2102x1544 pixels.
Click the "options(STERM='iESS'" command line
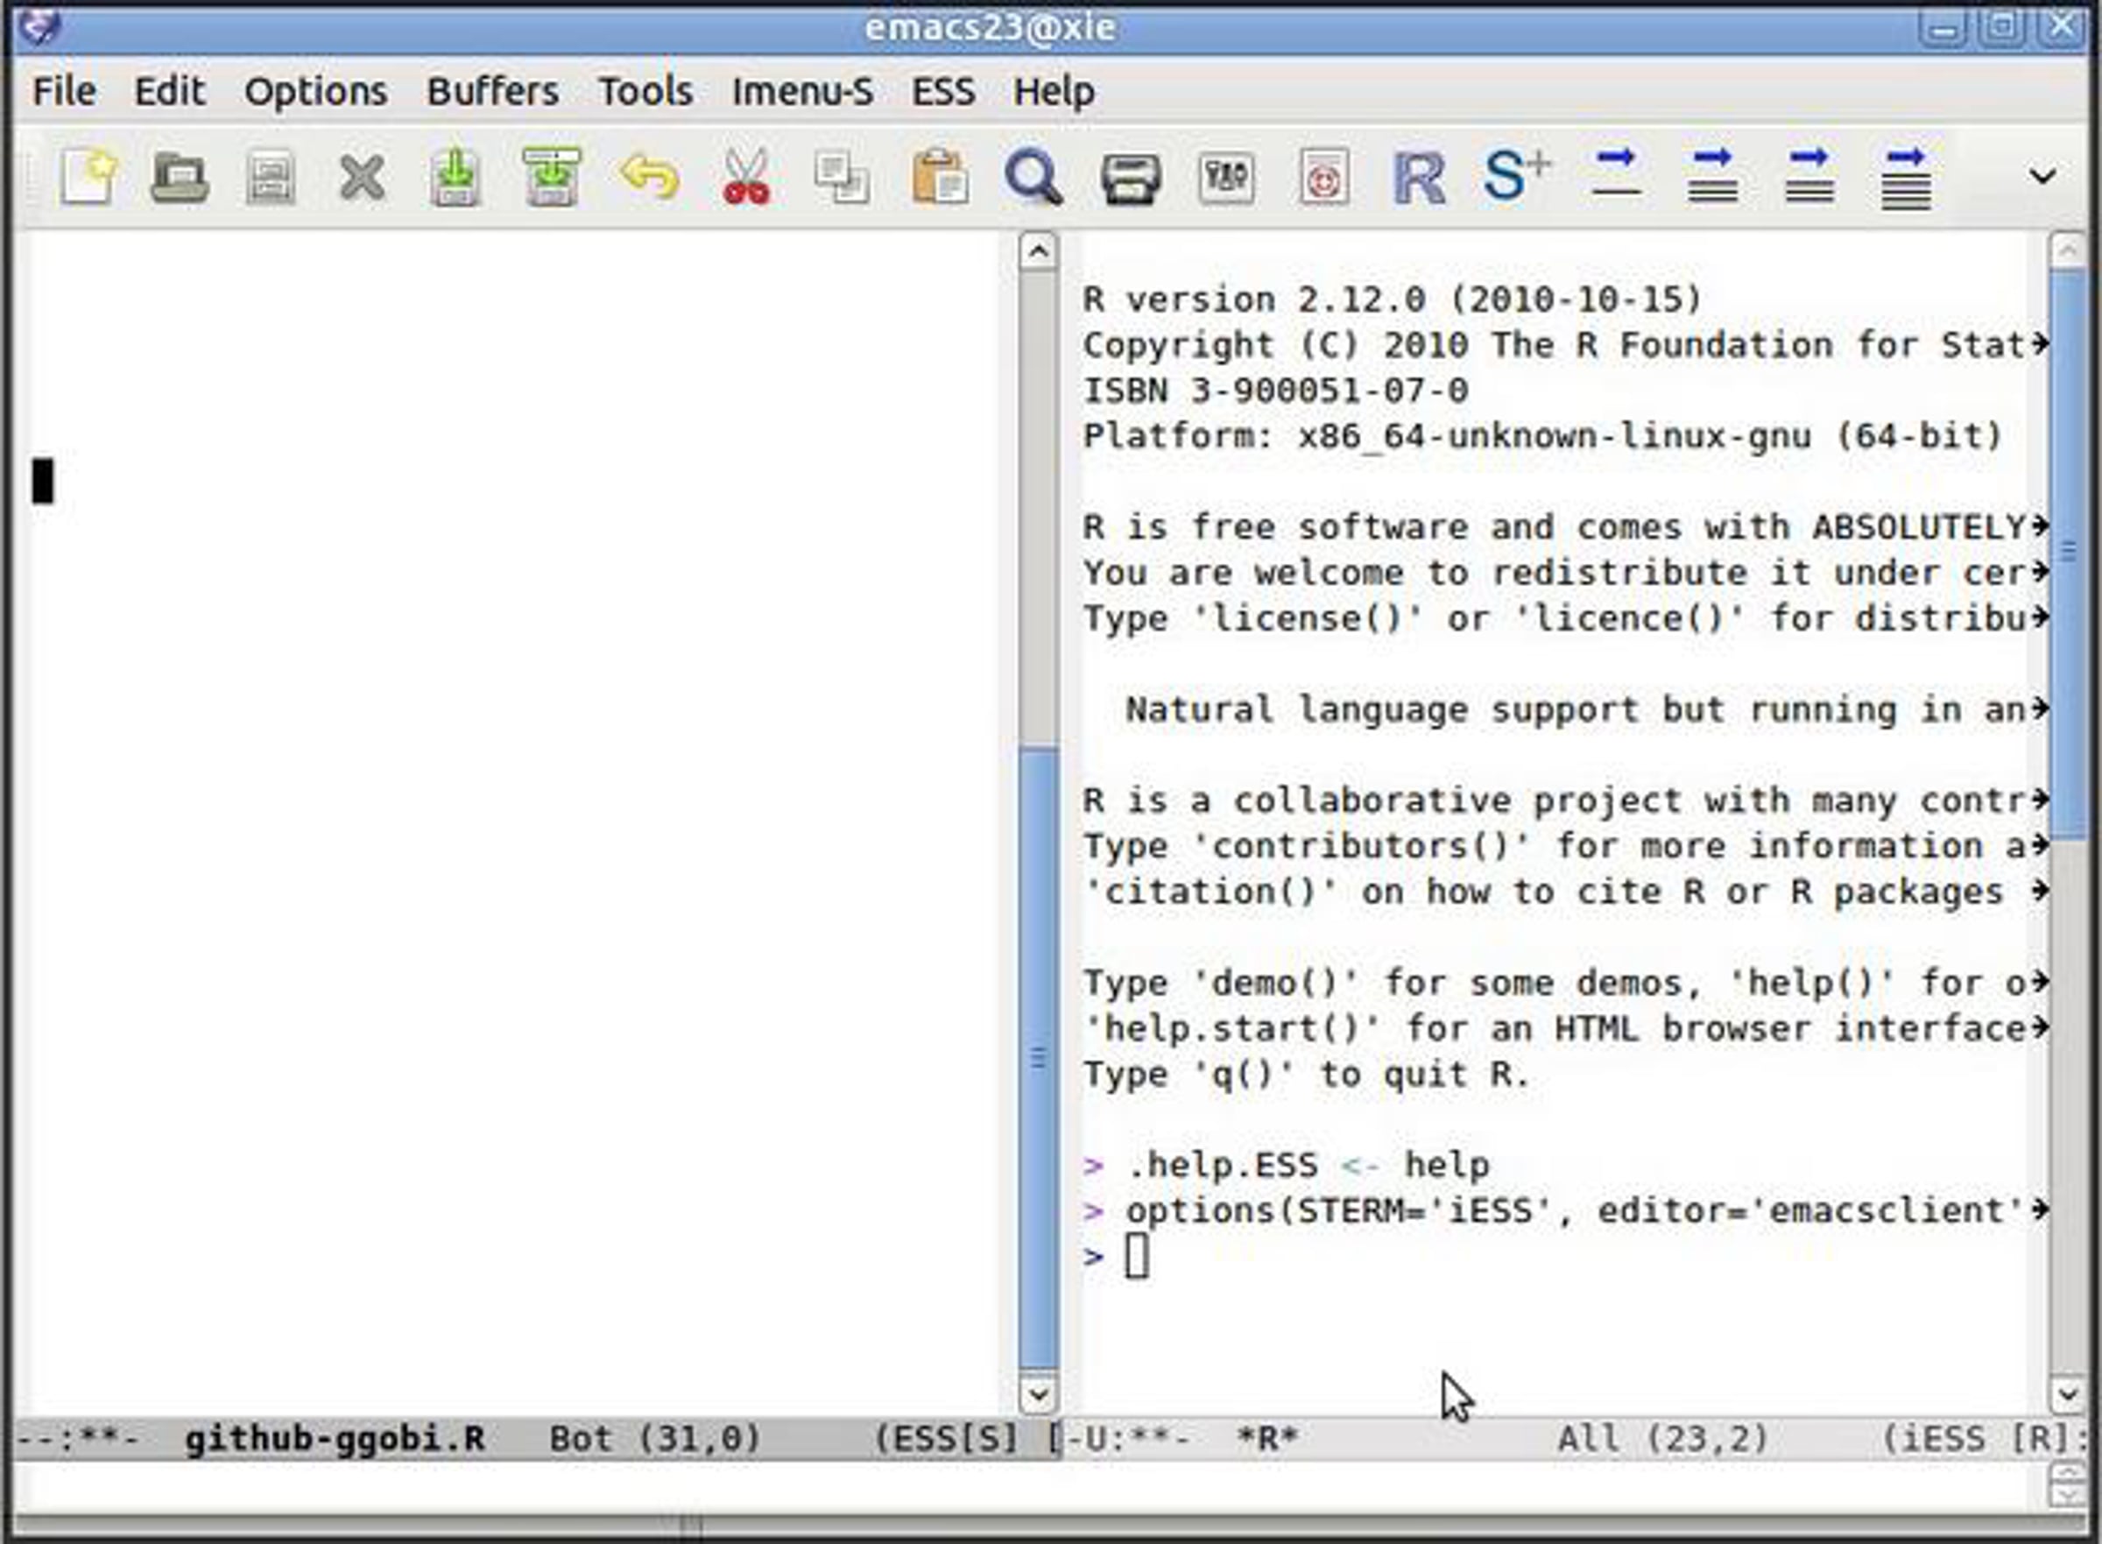(x=1565, y=1211)
